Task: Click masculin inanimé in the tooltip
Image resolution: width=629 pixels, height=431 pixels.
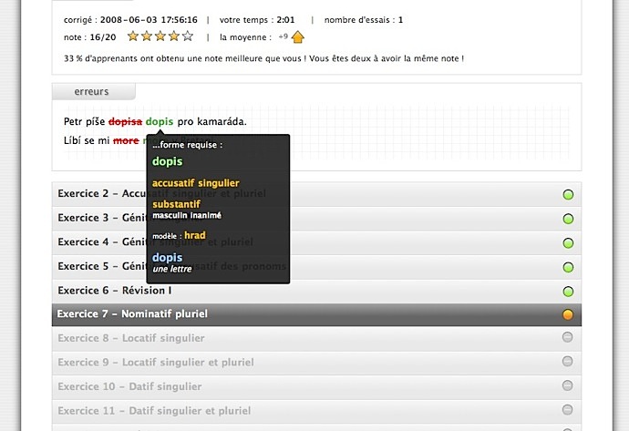Action: point(187,216)
